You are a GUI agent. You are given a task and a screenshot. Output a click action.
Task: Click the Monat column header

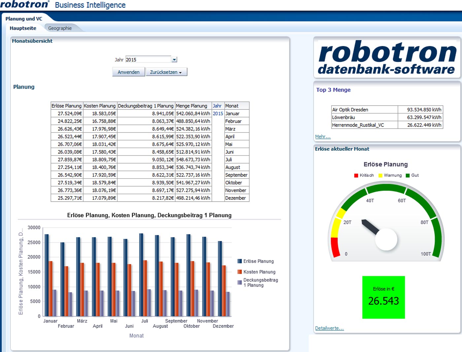pyautogui.click(x=237, y=106)
